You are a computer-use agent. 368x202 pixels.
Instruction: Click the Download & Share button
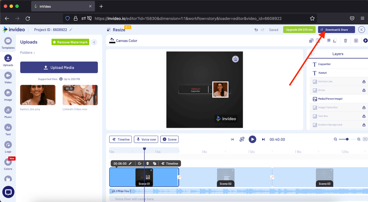click(x=336, y=29)
